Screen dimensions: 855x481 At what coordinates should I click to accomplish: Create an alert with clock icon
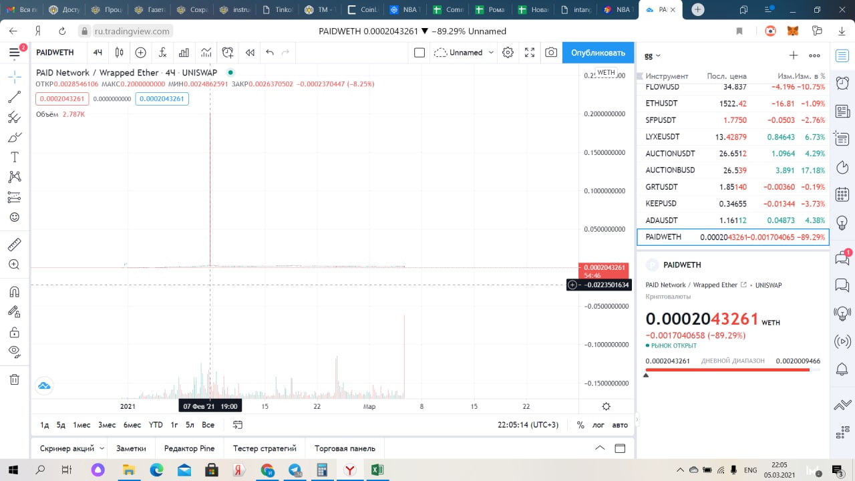pos(228,53)
